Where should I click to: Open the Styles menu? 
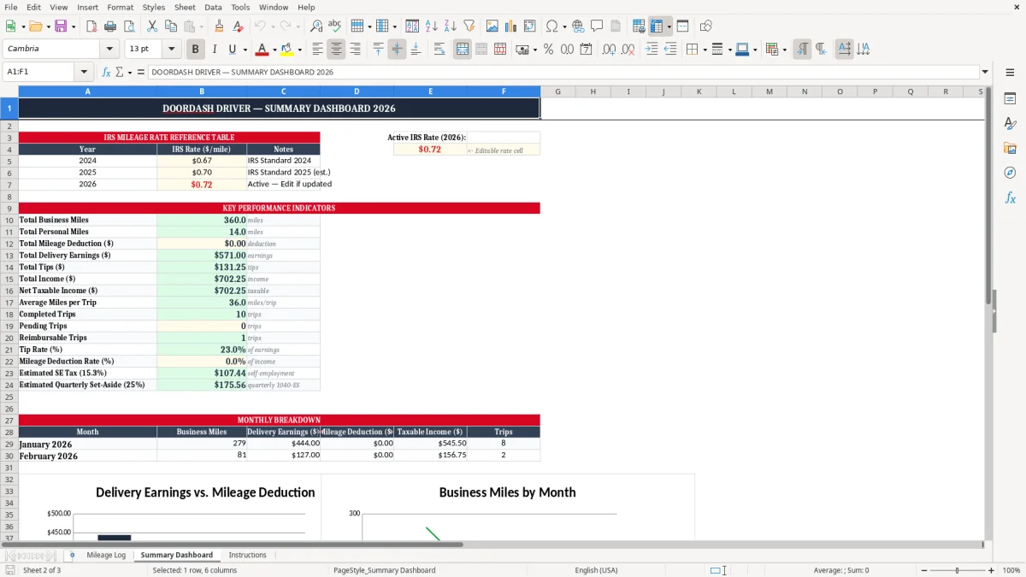pyautogui.click(x=154, y=7)
